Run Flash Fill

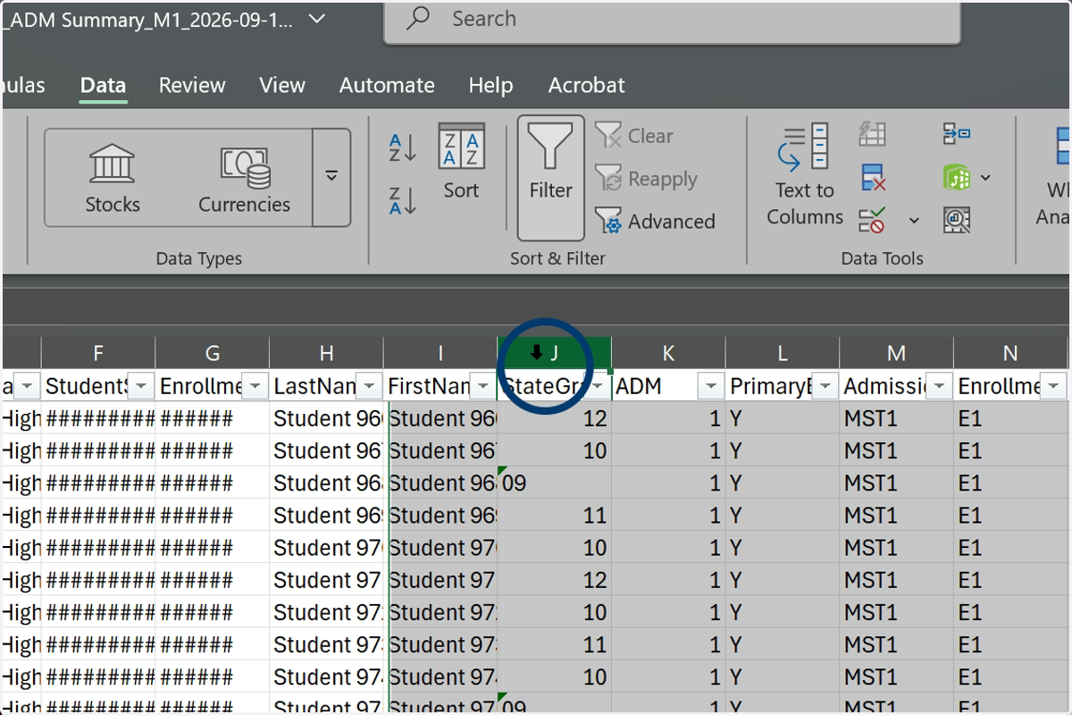[872, 134]
